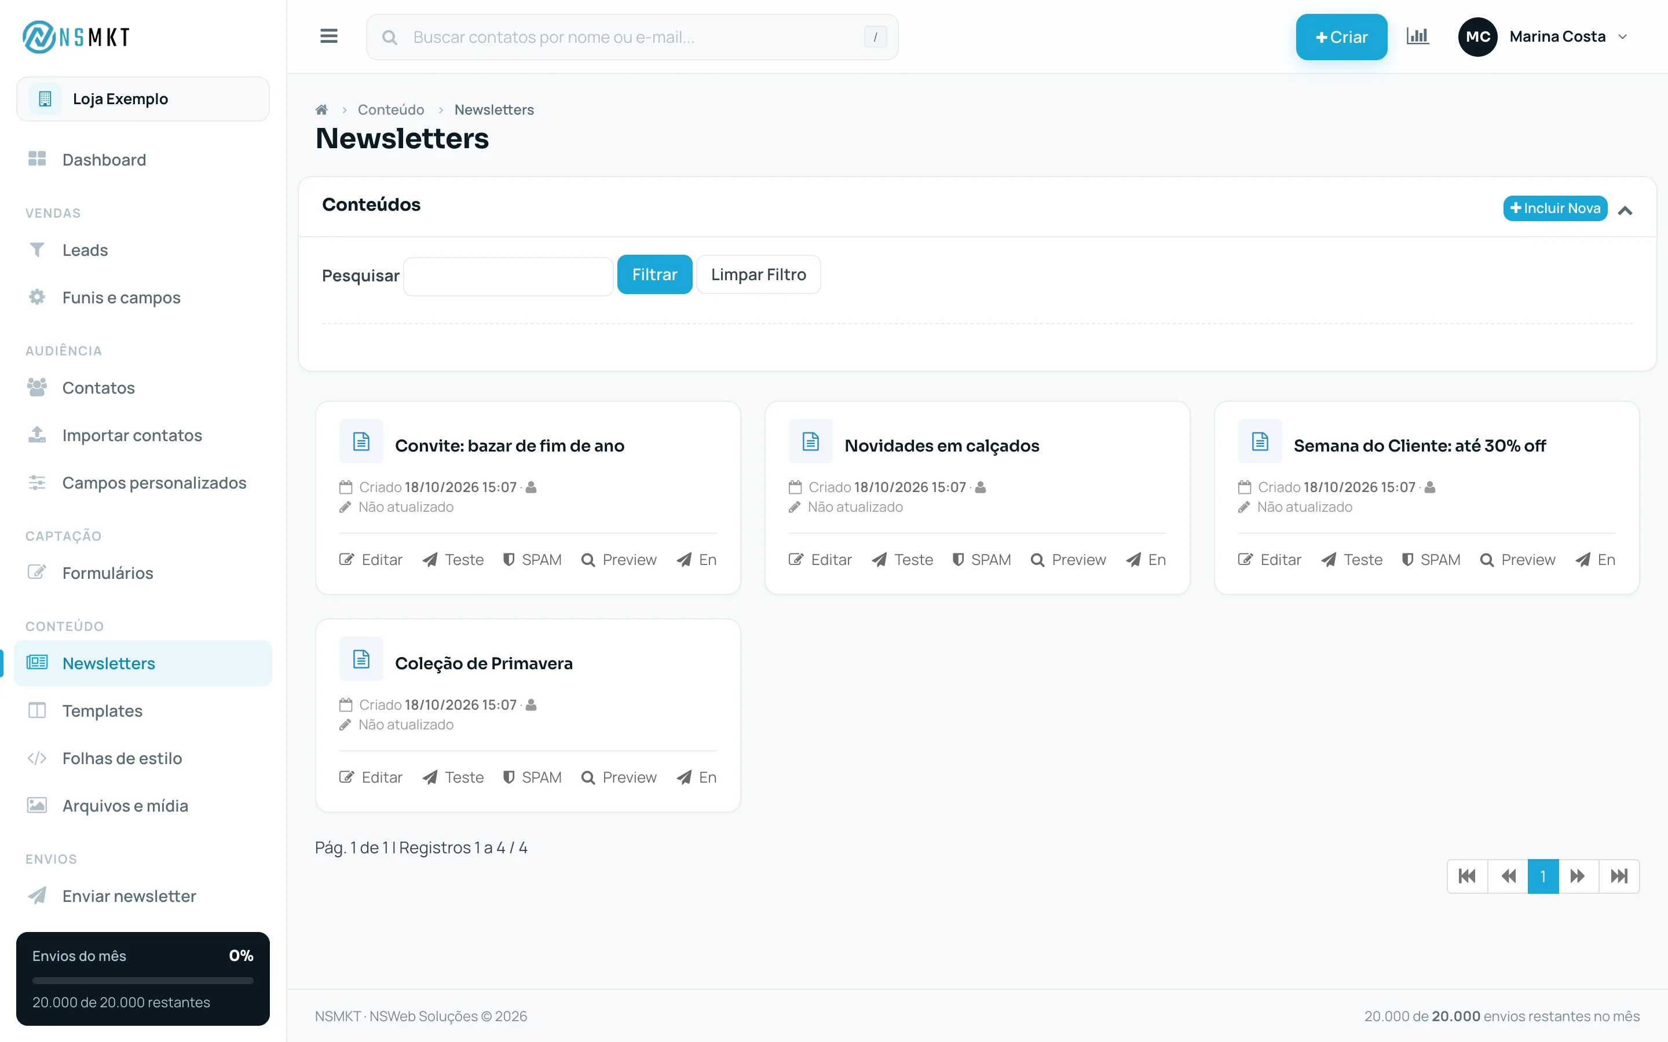Image resolution: width=1668 pixels, height=1042 pixels.
Task: Open Campos personalizados in the sidebar
Action: click(x=142, y=483)
